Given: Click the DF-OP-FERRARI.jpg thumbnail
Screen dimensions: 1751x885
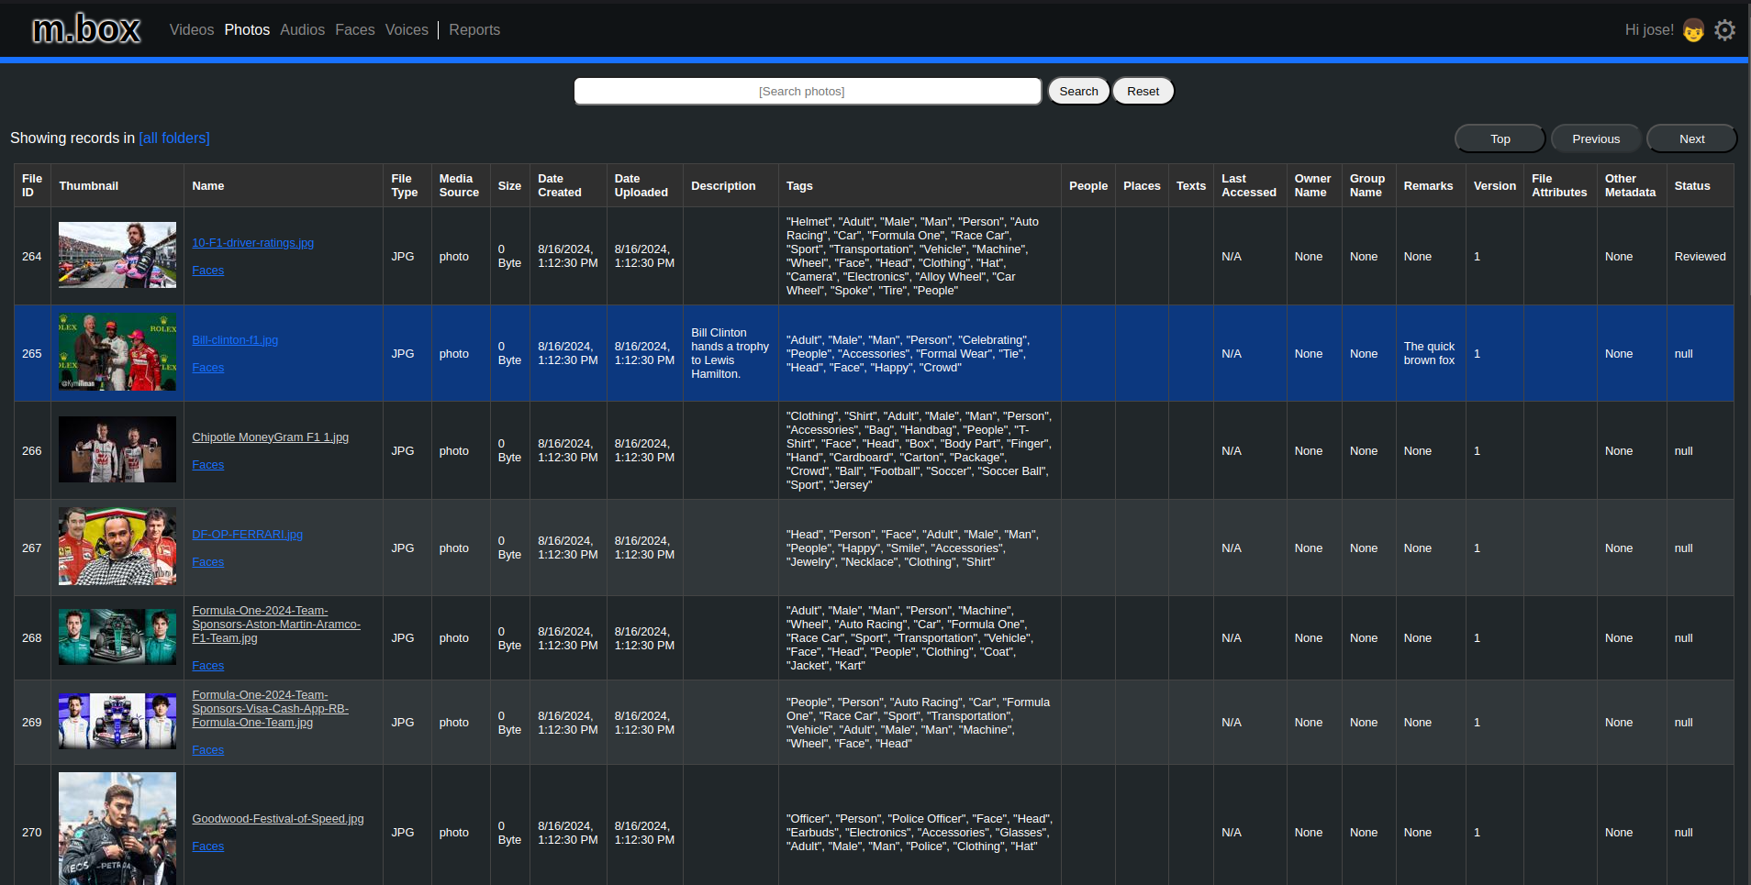Looking at the screenshot, I should click(x=117, y=547).
